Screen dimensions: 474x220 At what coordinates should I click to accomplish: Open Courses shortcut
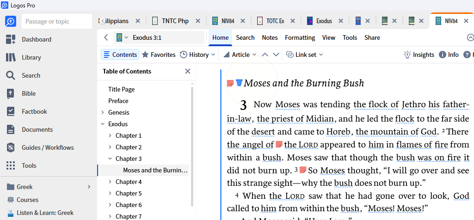tap(23, 200)
